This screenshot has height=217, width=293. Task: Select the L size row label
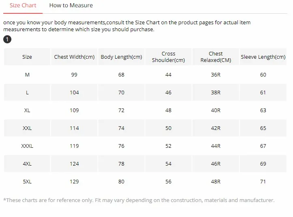[27, 93]
